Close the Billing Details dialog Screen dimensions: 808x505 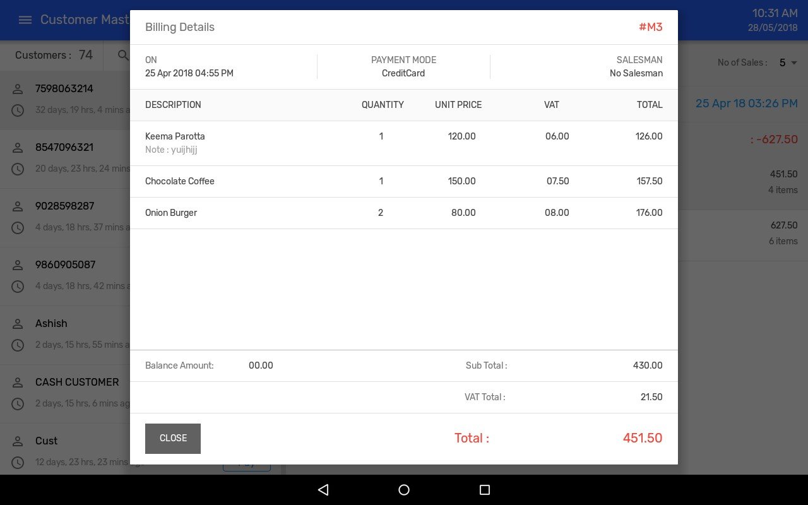(173, 438)
